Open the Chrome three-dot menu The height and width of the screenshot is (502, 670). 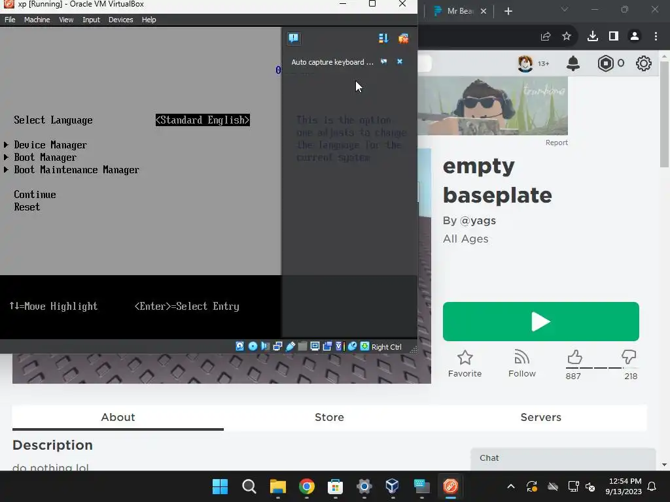(656, 37)
